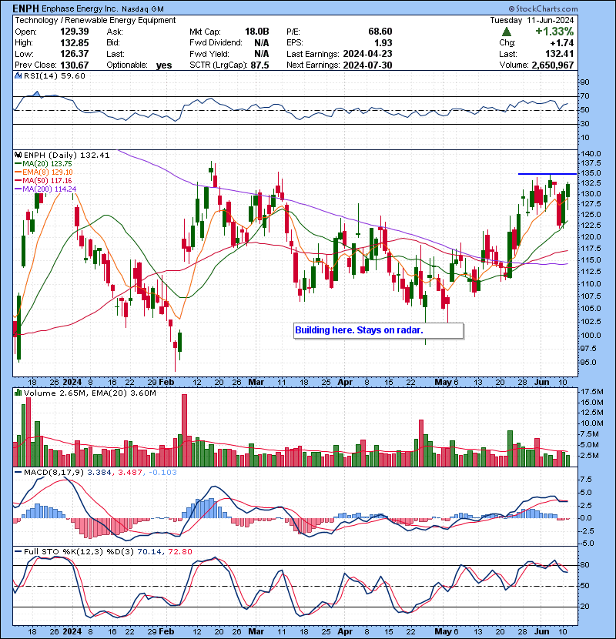Viewport: 616px width, 639px height.
Task: Click the MACD(8,17,9) indicator label
Action: click(54, 473)
